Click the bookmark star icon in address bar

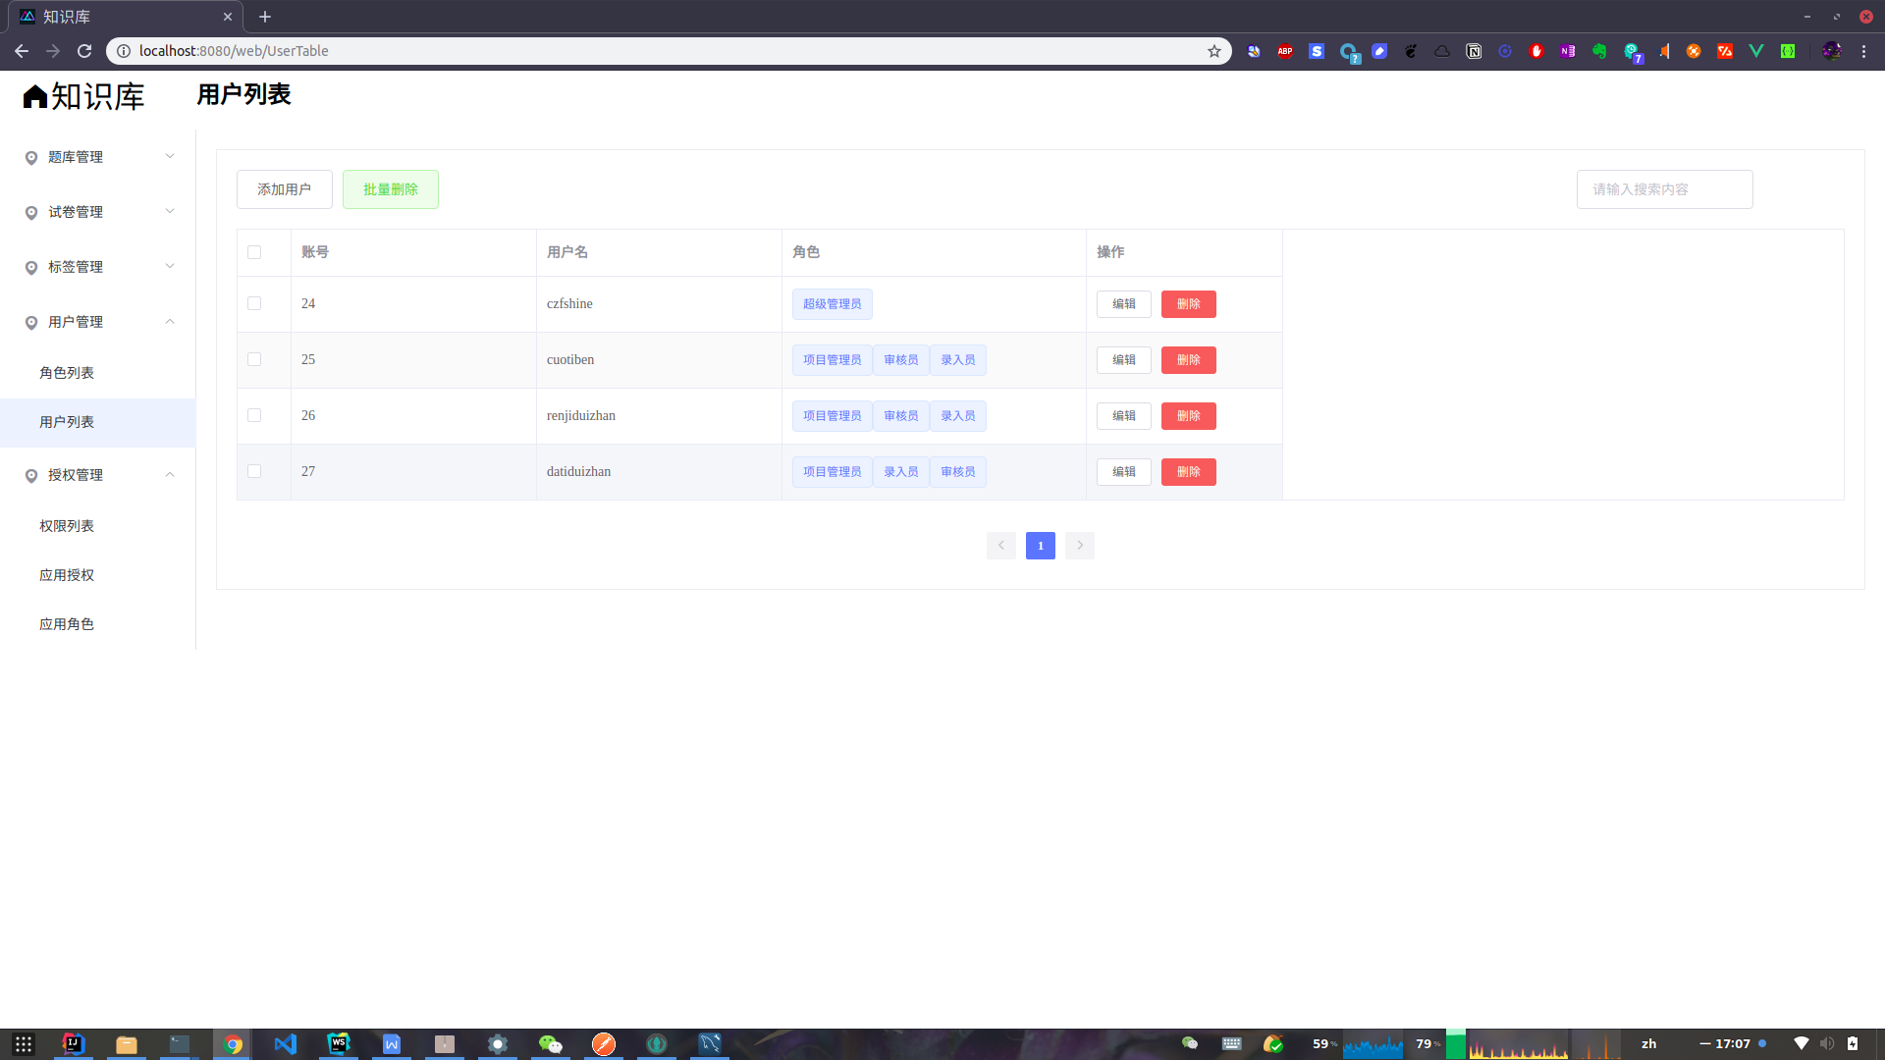(1214, 51)
